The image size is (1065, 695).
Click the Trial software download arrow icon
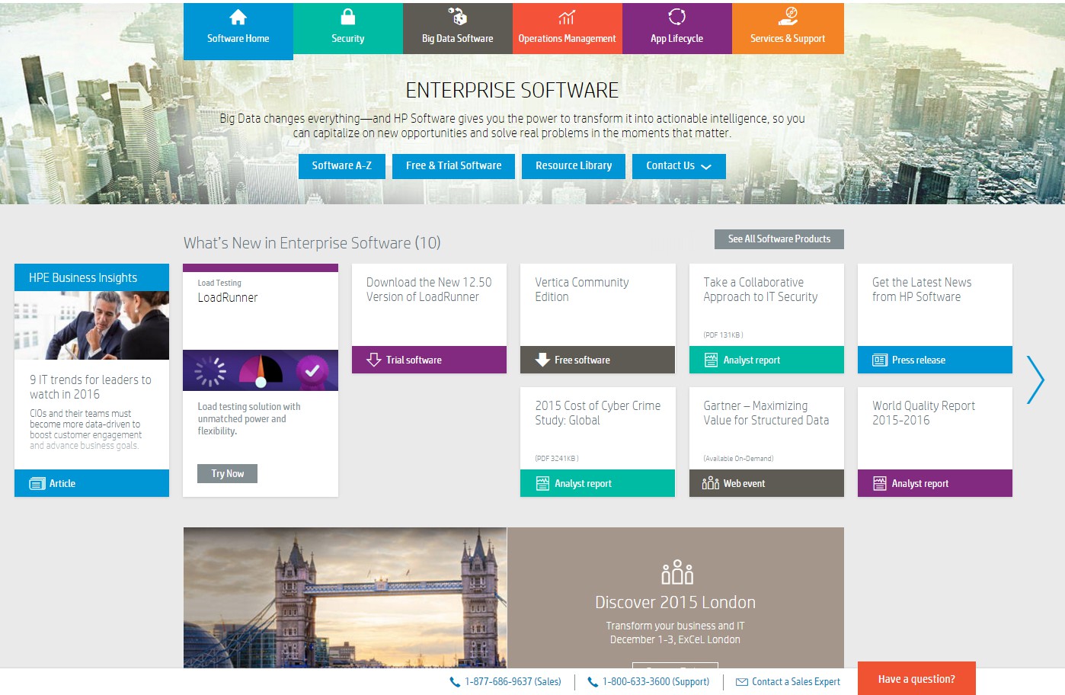374,360
